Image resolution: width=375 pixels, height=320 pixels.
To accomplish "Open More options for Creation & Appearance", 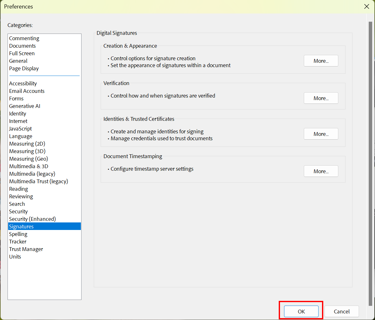I will 321,61.
